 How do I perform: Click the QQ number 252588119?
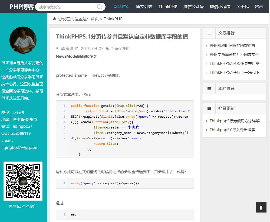21,133
